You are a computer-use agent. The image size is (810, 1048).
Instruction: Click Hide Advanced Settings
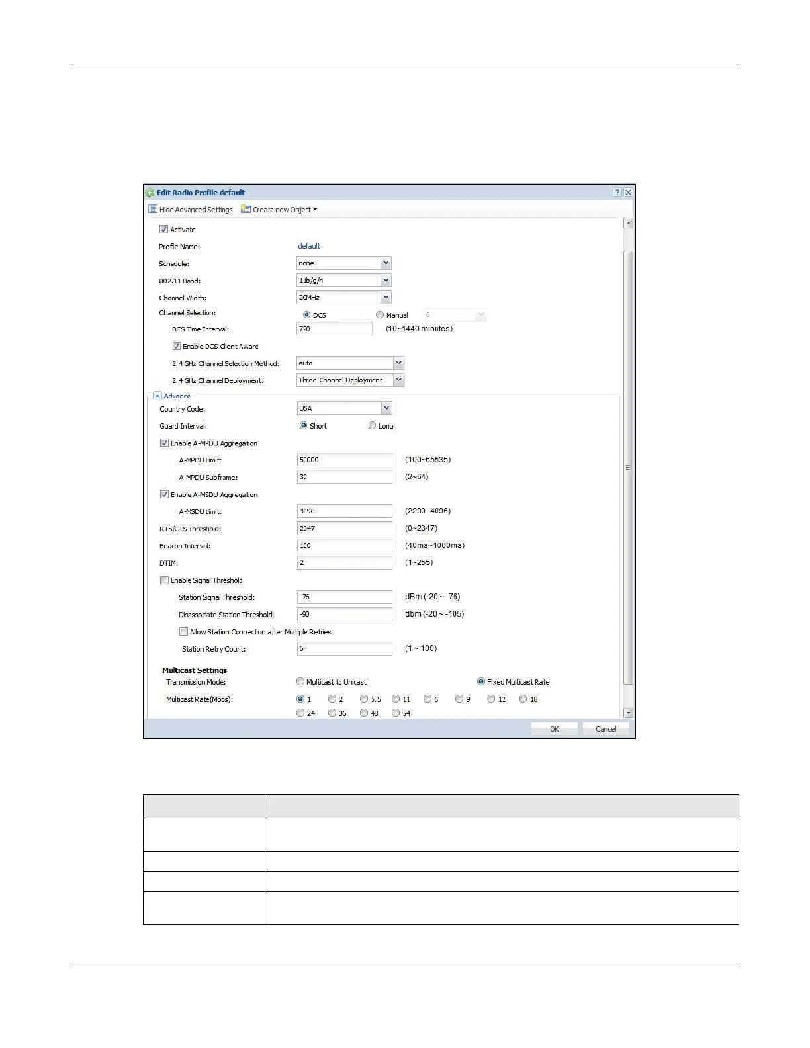(191, 210)
